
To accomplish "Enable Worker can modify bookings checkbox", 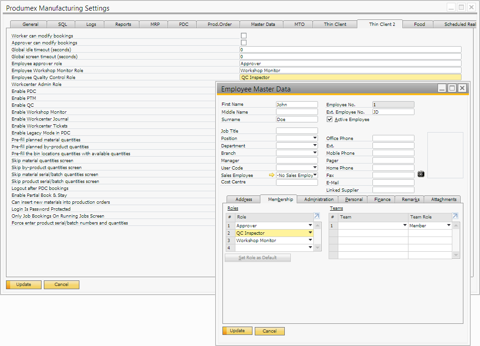I will coord(244,36).
